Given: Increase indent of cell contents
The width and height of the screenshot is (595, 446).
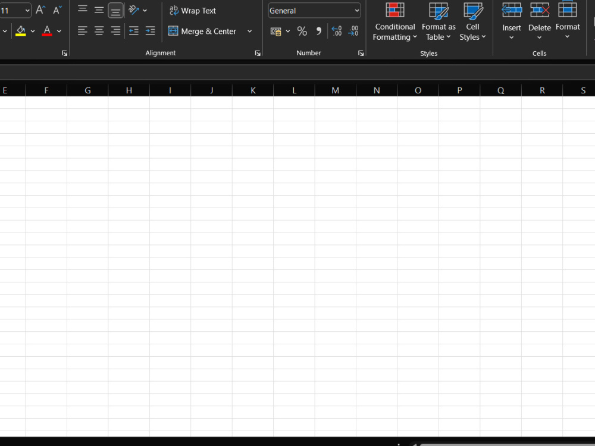Looking at the screenshot, I should click(x=151, y=31).
